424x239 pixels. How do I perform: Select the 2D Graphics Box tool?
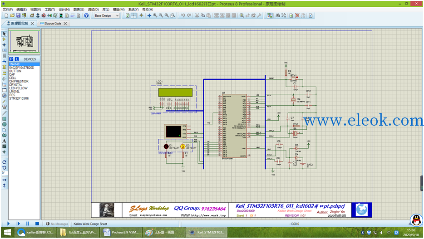coord(4,119)
